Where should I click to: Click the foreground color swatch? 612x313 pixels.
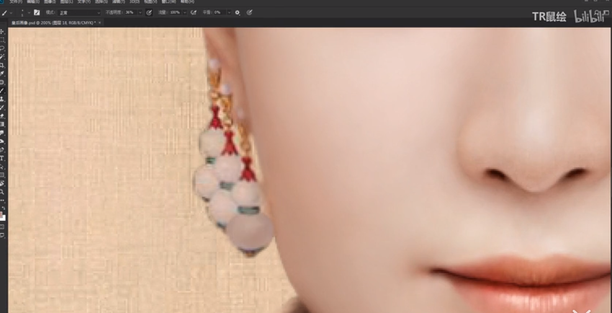2,214
